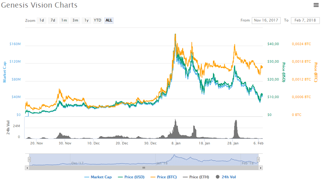Click the 0 BTC axis label
Viewport: 321px width, 181px height.
tap(297, 115)
